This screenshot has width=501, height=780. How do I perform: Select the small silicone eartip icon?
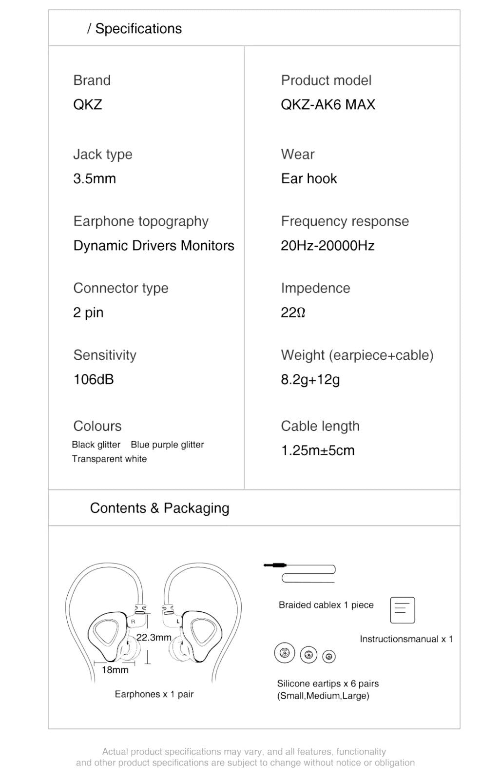point(329,657)
